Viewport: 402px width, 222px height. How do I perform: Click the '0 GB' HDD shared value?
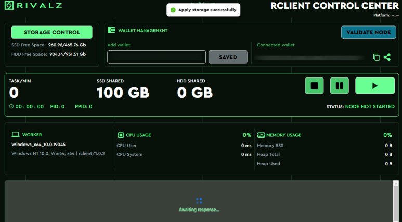(195, 93)
